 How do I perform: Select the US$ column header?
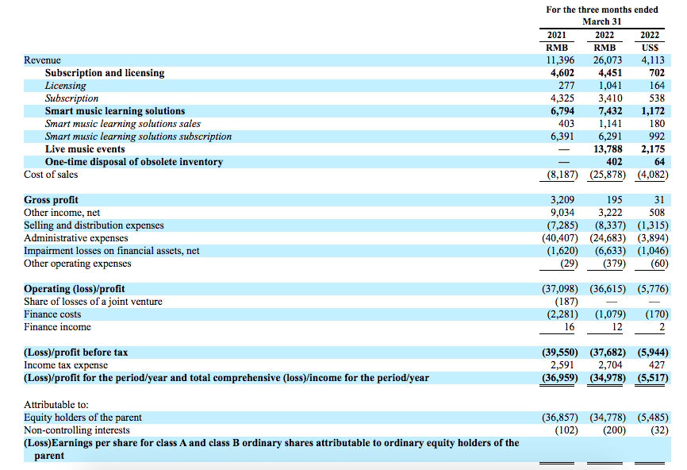tap(653, 47)
